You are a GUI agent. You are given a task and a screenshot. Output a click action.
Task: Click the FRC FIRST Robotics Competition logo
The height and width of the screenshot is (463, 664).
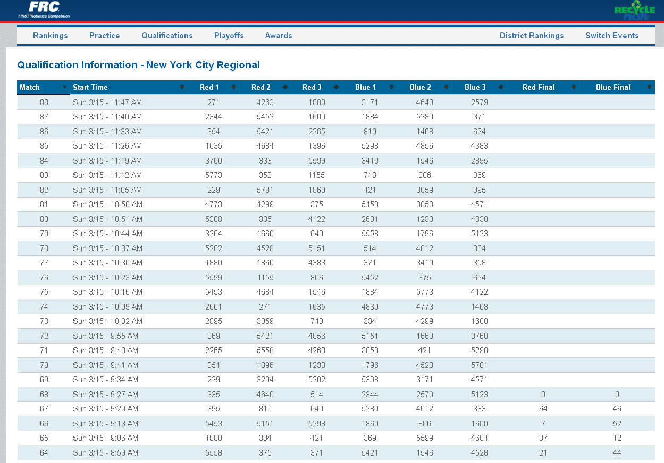click(x=44, y=10)
